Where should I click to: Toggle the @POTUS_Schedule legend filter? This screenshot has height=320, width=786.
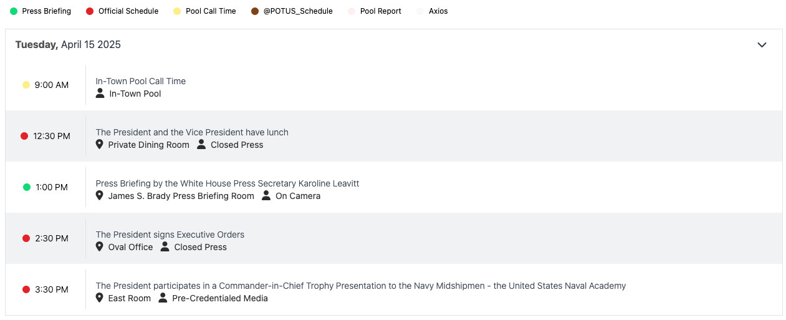coord(292,11)
